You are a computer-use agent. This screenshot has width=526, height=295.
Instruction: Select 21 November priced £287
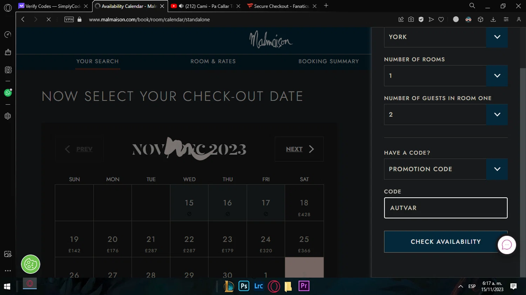(151, 239)
